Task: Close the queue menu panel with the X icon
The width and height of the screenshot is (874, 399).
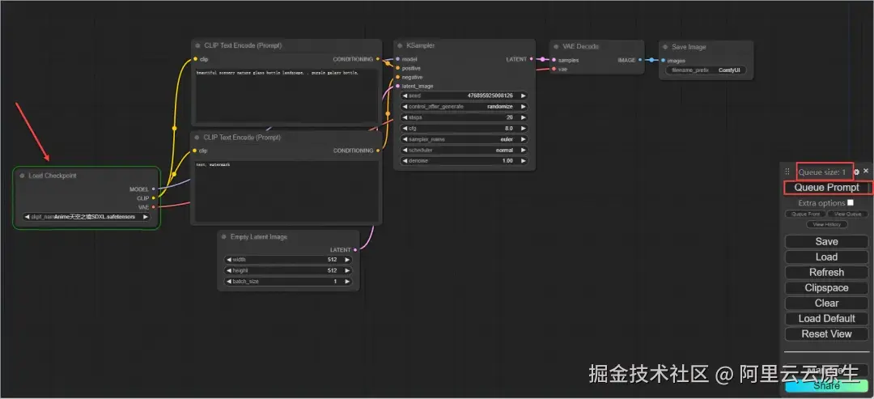Action: 866,171
